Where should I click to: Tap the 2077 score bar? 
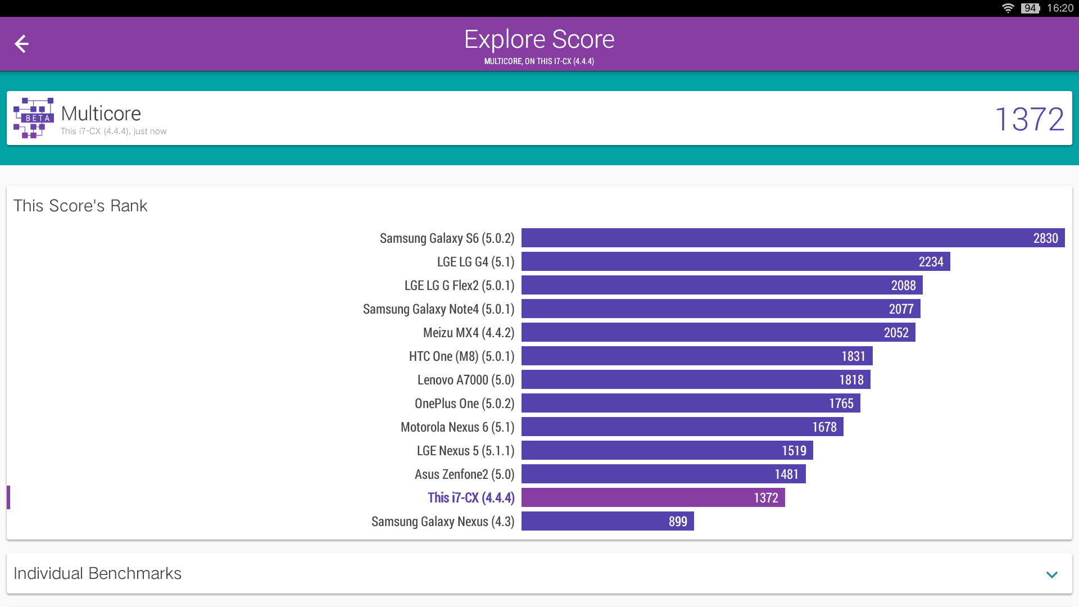(721, 309)
